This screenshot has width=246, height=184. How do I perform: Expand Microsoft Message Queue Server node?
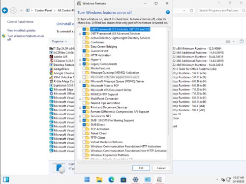pyautogui.click(x=80, y=82)
